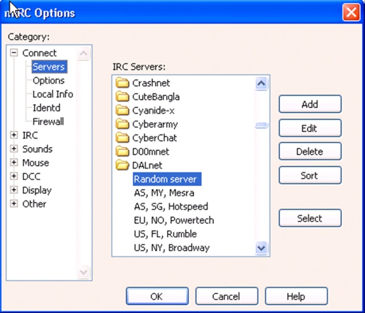Click category tree scroll up arrow
The width and height of the screenshot is (365, 313).
click(x=83, y=53)
